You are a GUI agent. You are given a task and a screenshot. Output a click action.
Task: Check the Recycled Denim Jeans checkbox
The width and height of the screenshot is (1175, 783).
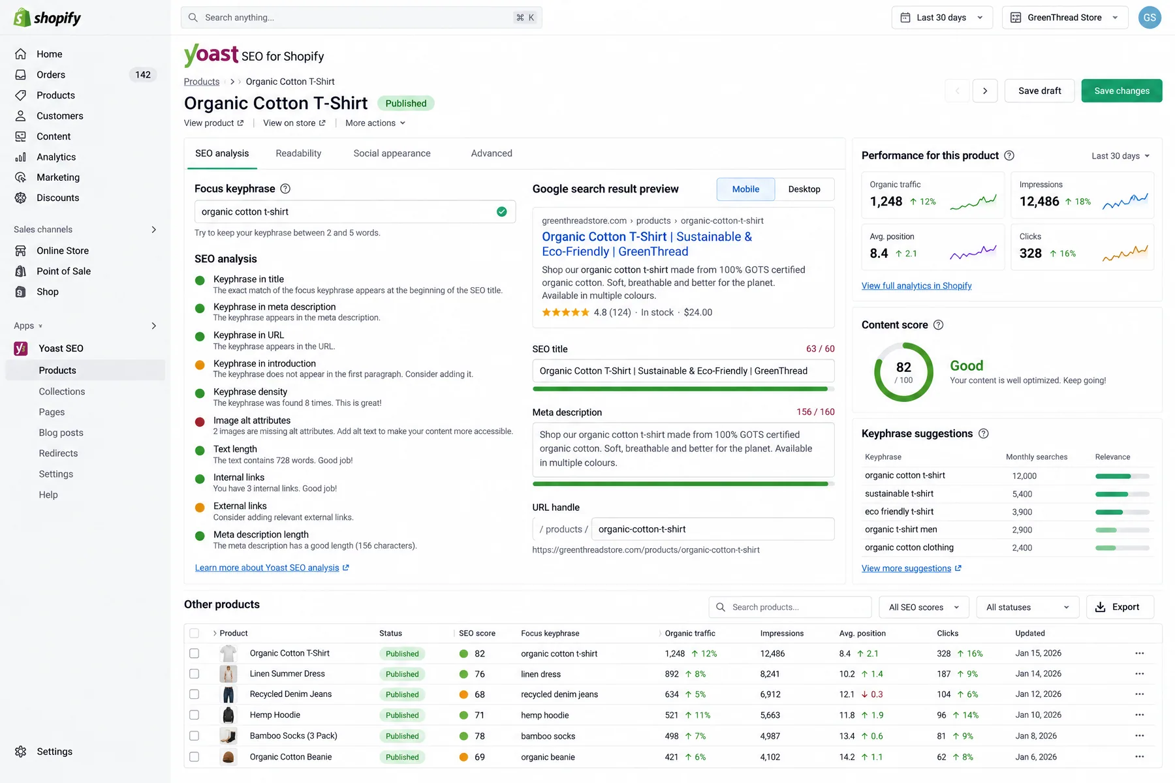point(194,694)
